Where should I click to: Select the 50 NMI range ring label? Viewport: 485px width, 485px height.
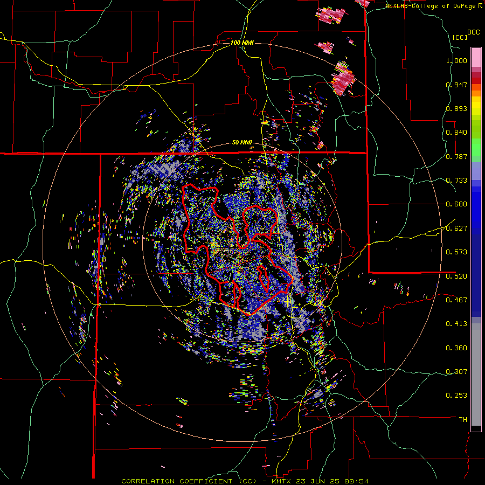point(242,143)
